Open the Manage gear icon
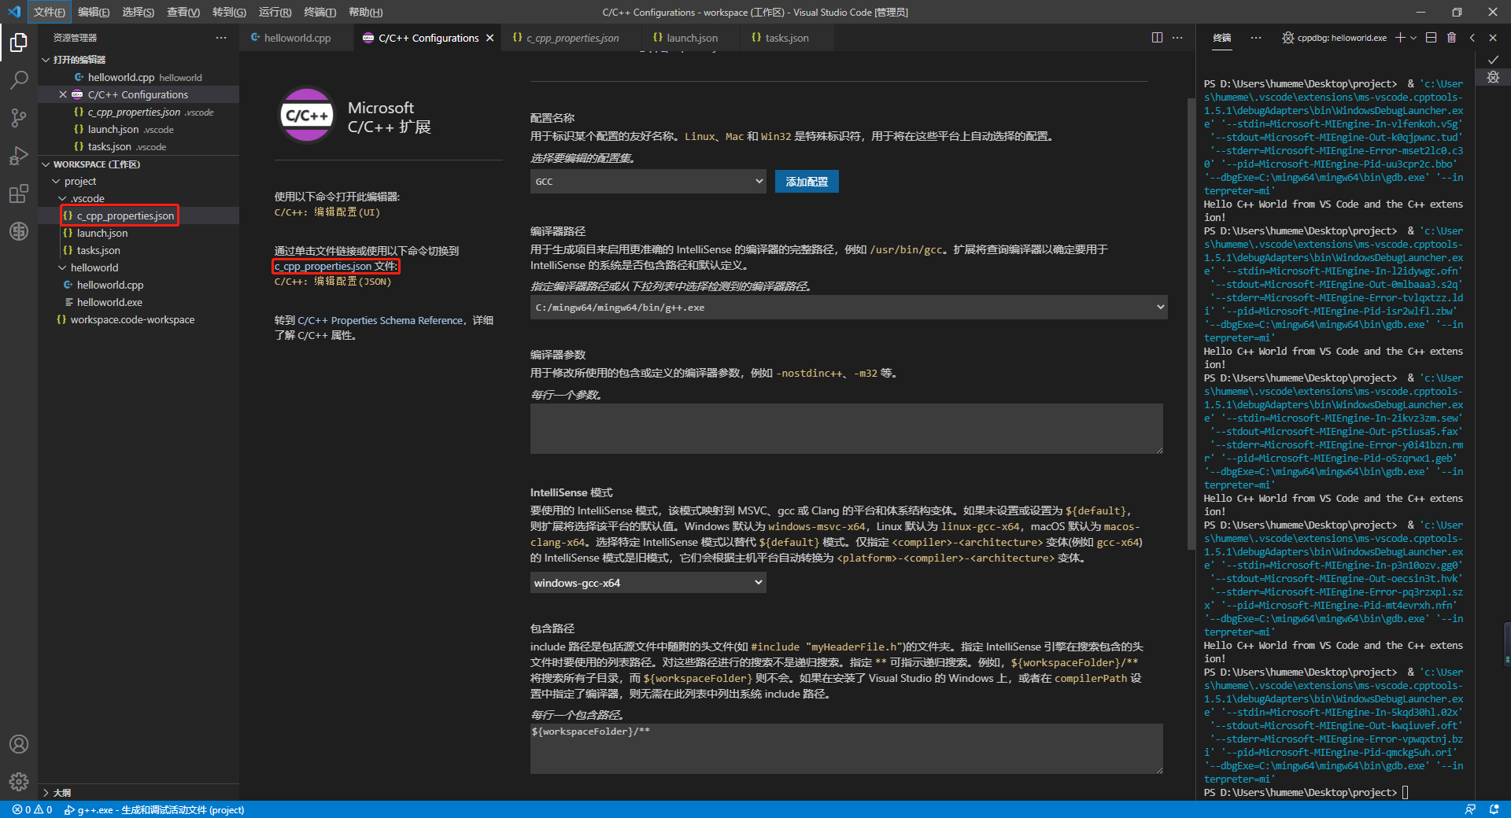Image resolution: width=1511 pixels, height=818 pixels. click(x=19, y=782)
